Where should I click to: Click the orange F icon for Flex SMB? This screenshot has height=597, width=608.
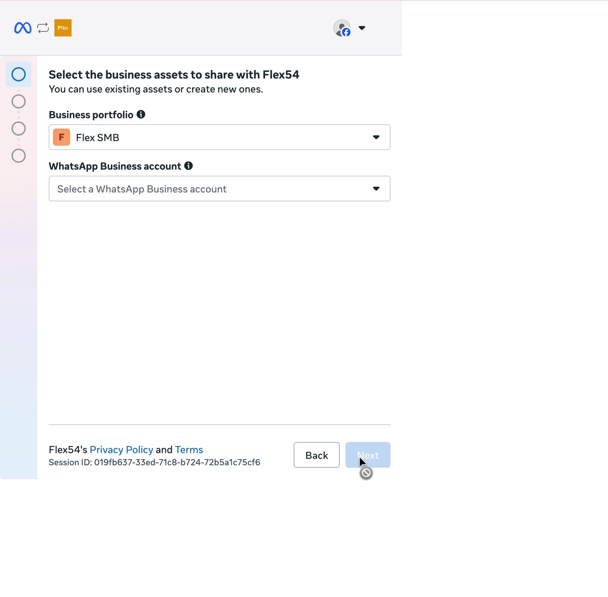(x=62, y=137)
